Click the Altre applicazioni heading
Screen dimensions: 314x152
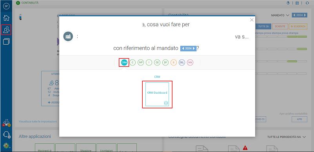tap(34, 136)
